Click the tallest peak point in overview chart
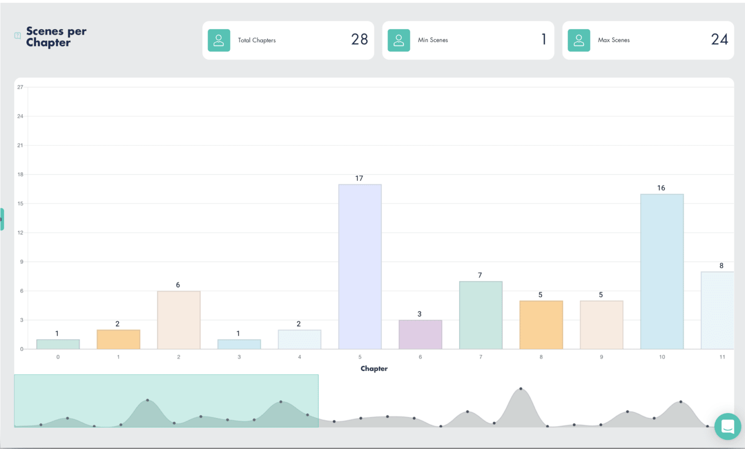 tap(521, 388)
